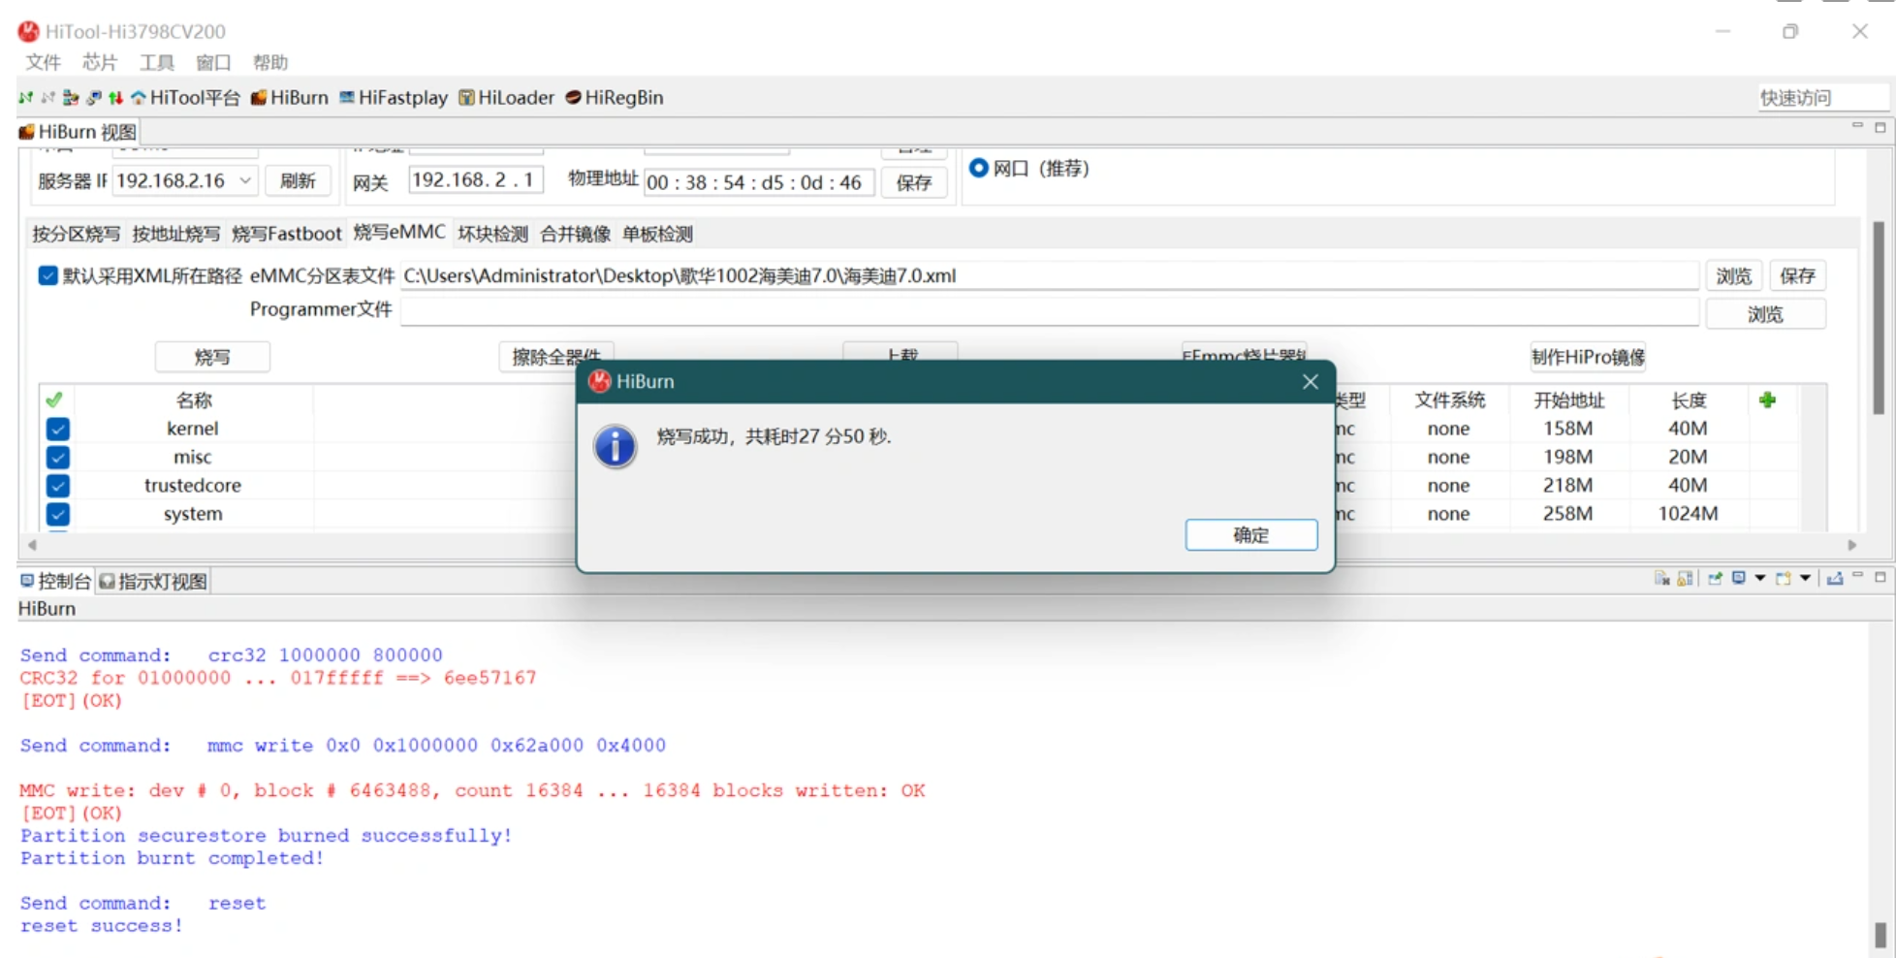Viewport: 1896px width, 958px height.
Task: Click the green plus to add a partition row
Action: pyautogui.click(x=1767, y=399)
